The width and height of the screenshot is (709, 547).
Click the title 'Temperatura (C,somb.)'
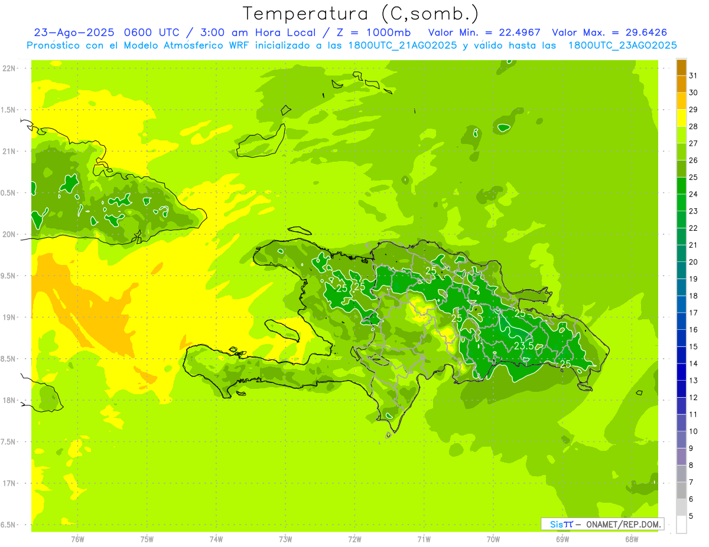tap(361, 14)
